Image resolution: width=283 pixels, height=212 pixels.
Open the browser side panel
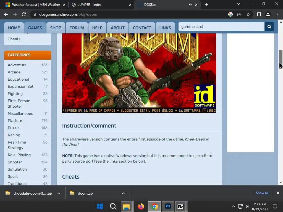[259, 14]
